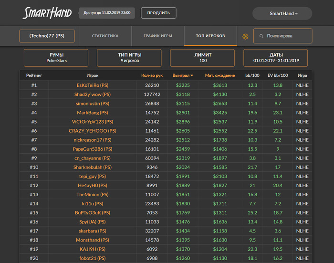Click the SmartHand logo
This screenshot has width=334, height=263.
point(47,13)
